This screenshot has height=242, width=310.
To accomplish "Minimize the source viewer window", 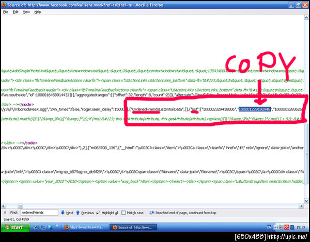I will (291, 5).
